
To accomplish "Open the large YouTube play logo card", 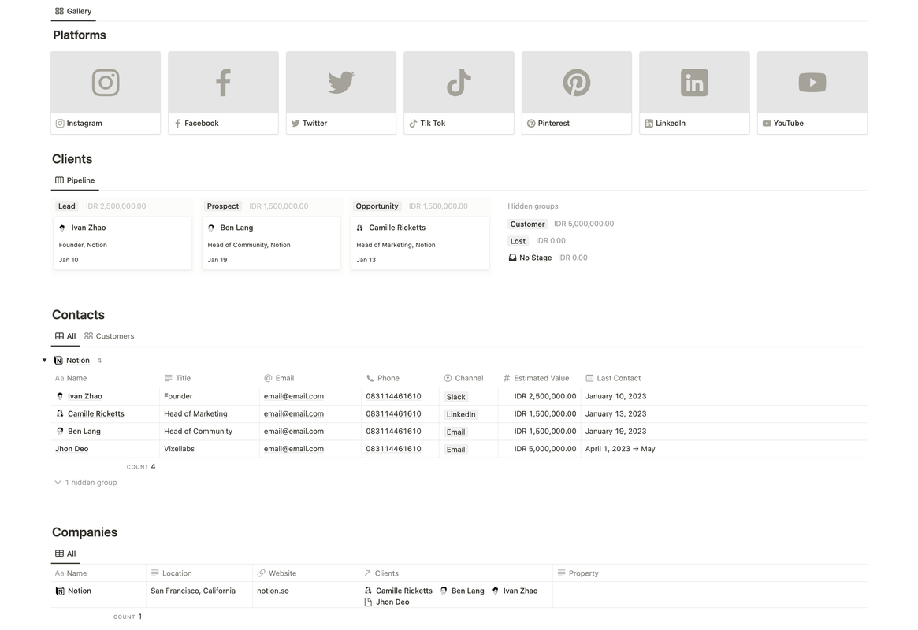I will [x=812, y=82].
